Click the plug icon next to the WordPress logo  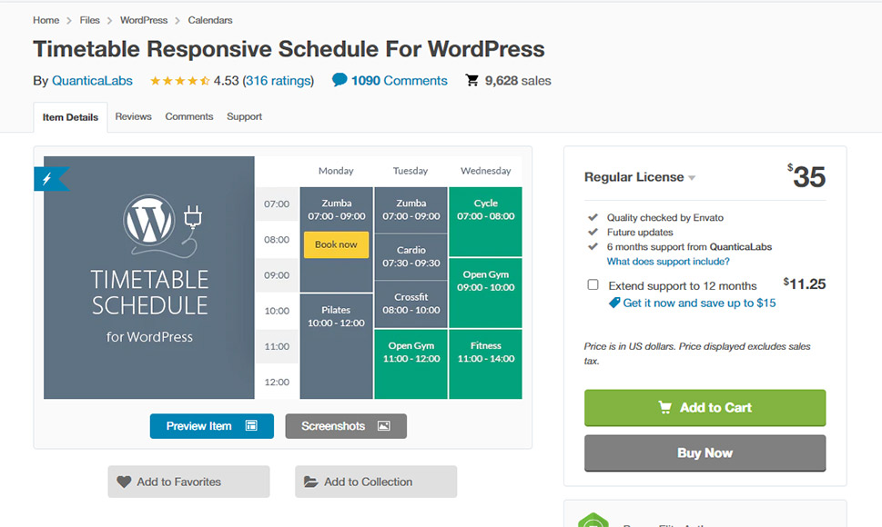(192, 218)
